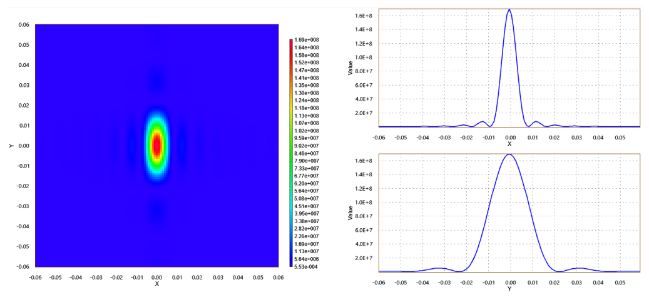Click the 2.26e+007 color scale label
Screen dimensions: 649x302
(306, 236)
